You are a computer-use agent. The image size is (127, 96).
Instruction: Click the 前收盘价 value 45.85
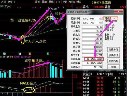click(92, 27)
